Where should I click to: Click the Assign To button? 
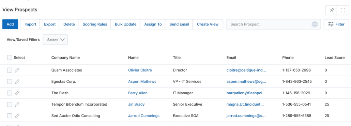(x=153, y=25)
